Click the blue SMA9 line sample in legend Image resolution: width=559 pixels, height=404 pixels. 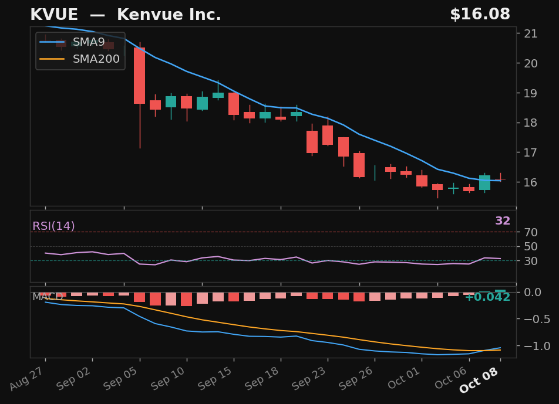(x=52, y=42)
